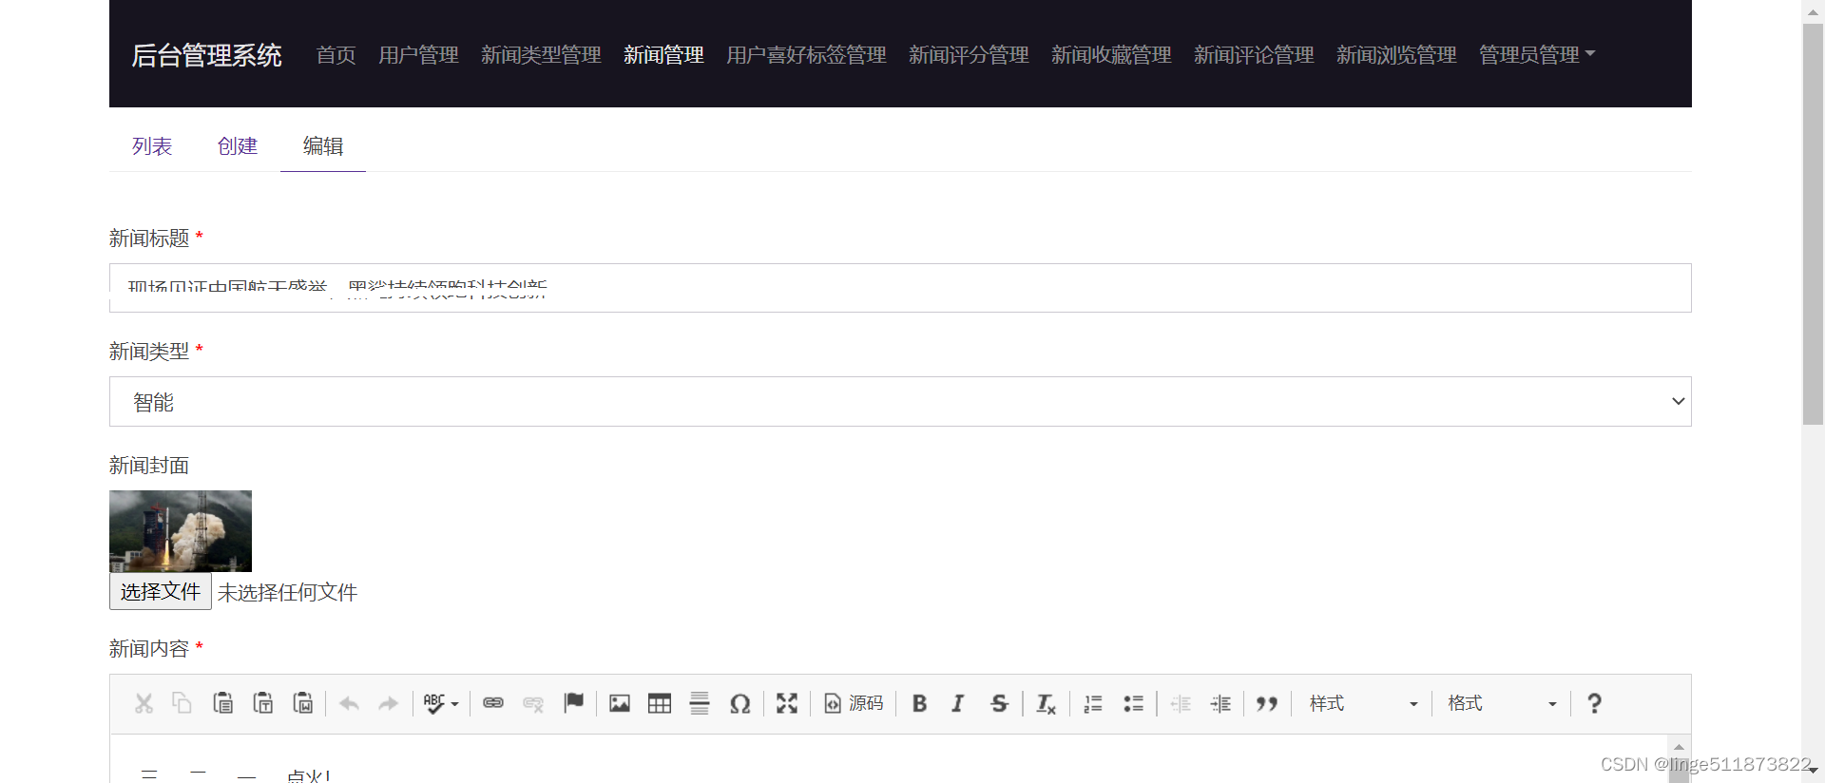Click the Paste icon in editor toolbar
1825x783 pixels.
point(222,703)
